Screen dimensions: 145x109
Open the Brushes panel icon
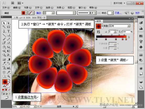coord(141,42)
